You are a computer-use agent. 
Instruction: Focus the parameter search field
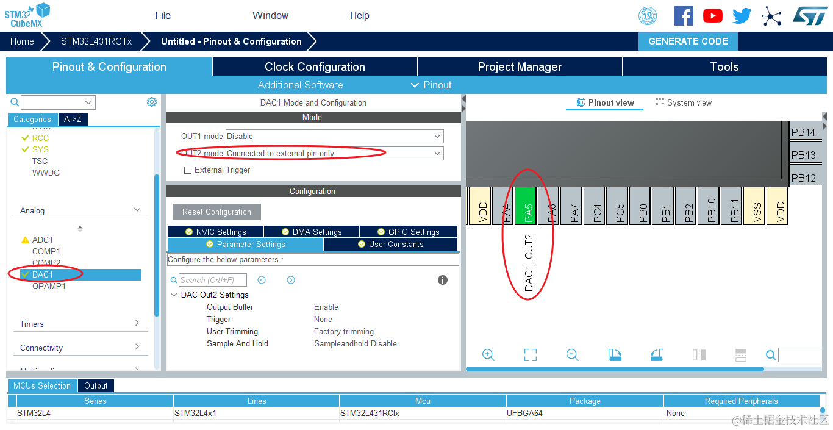[213, 280]
